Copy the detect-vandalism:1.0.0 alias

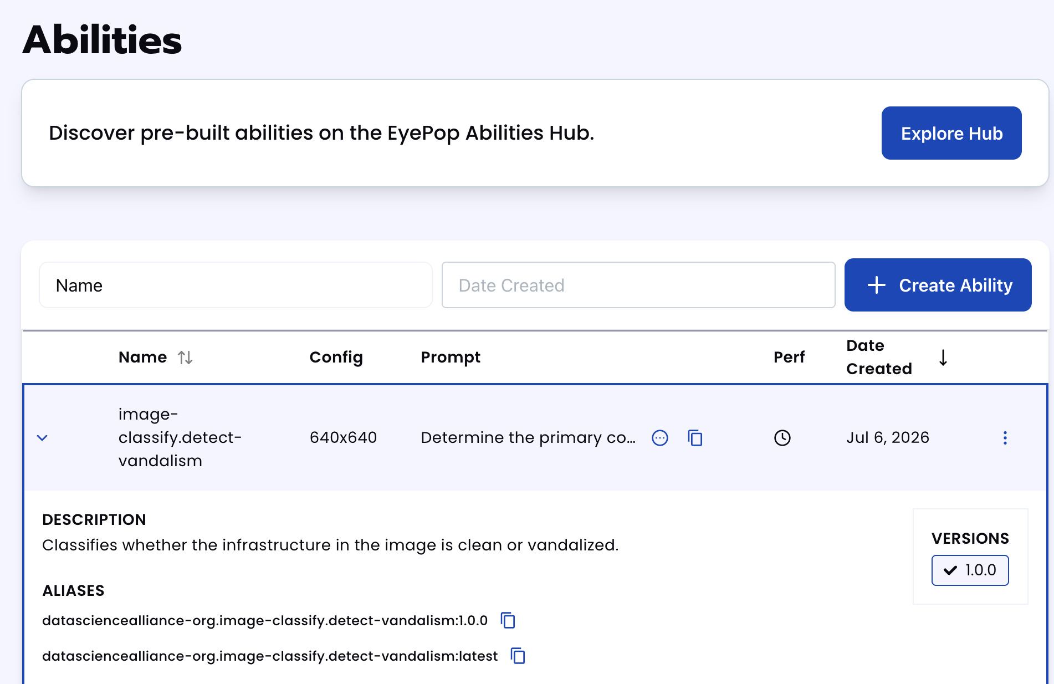[508, 620]
